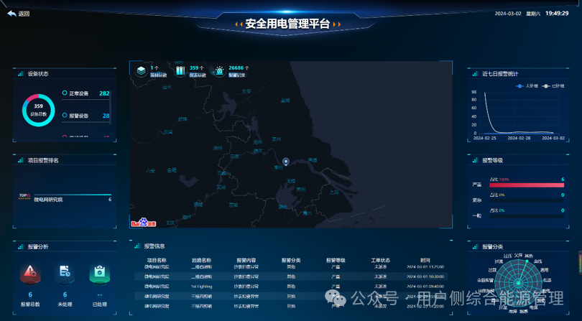The height and width of the screenshot is (321, 582).
Task: Click the 26686 alarm siren icon
Action: pos(220,70)
